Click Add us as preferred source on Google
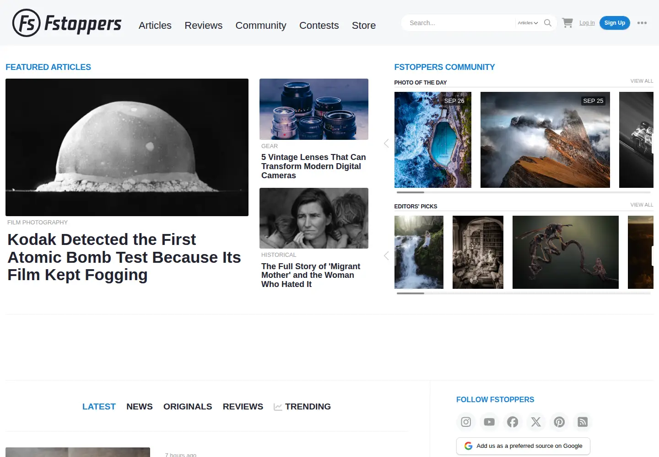Image resolution: width=659 pixels, height=457 pixels. tap(523, 446)
